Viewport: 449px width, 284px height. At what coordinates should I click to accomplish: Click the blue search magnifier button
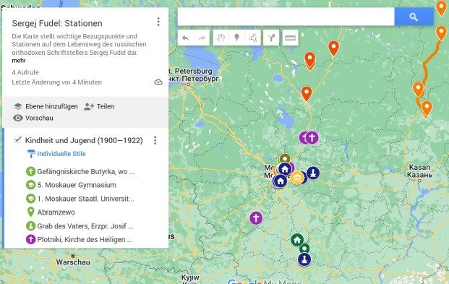click(414, 17)
